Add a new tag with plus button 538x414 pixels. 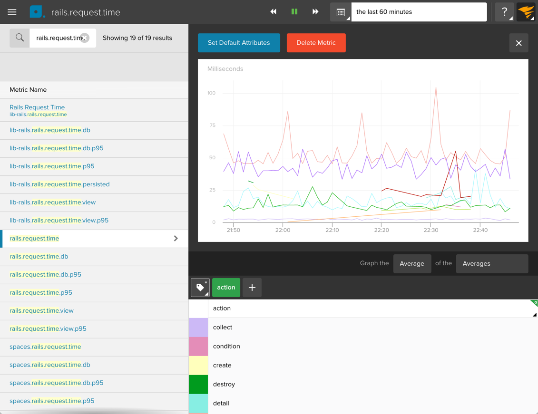pos(252,288)
